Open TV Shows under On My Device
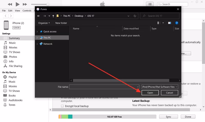 [x=14, y=91]
